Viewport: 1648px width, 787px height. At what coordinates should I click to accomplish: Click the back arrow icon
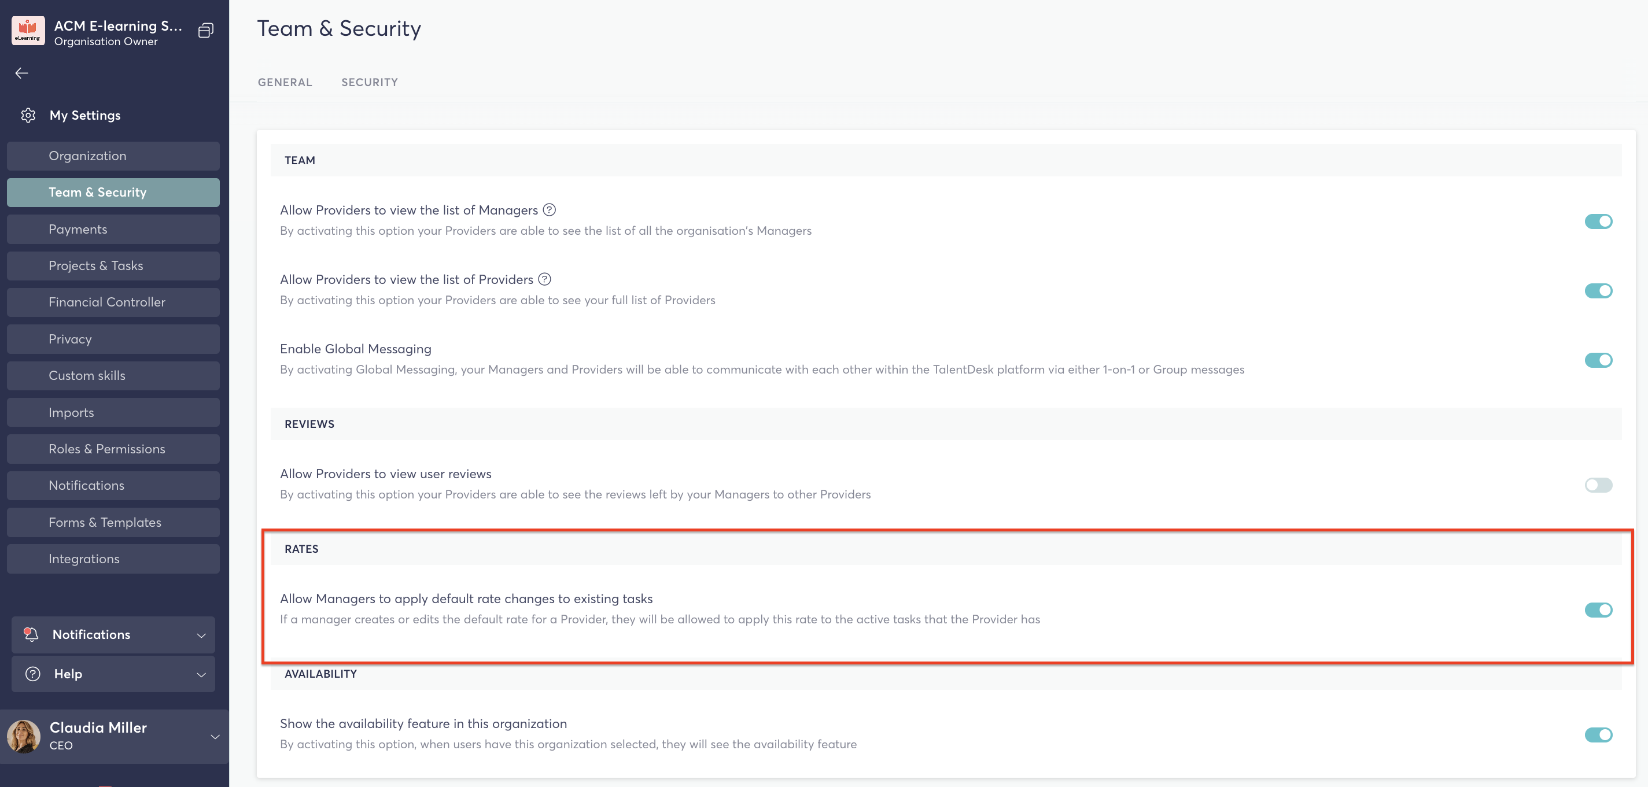point(22,73)
